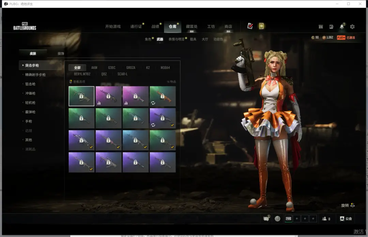Filter skins by SCAR-L
This screenshot has height=237, width=368.
coord(123,74)
